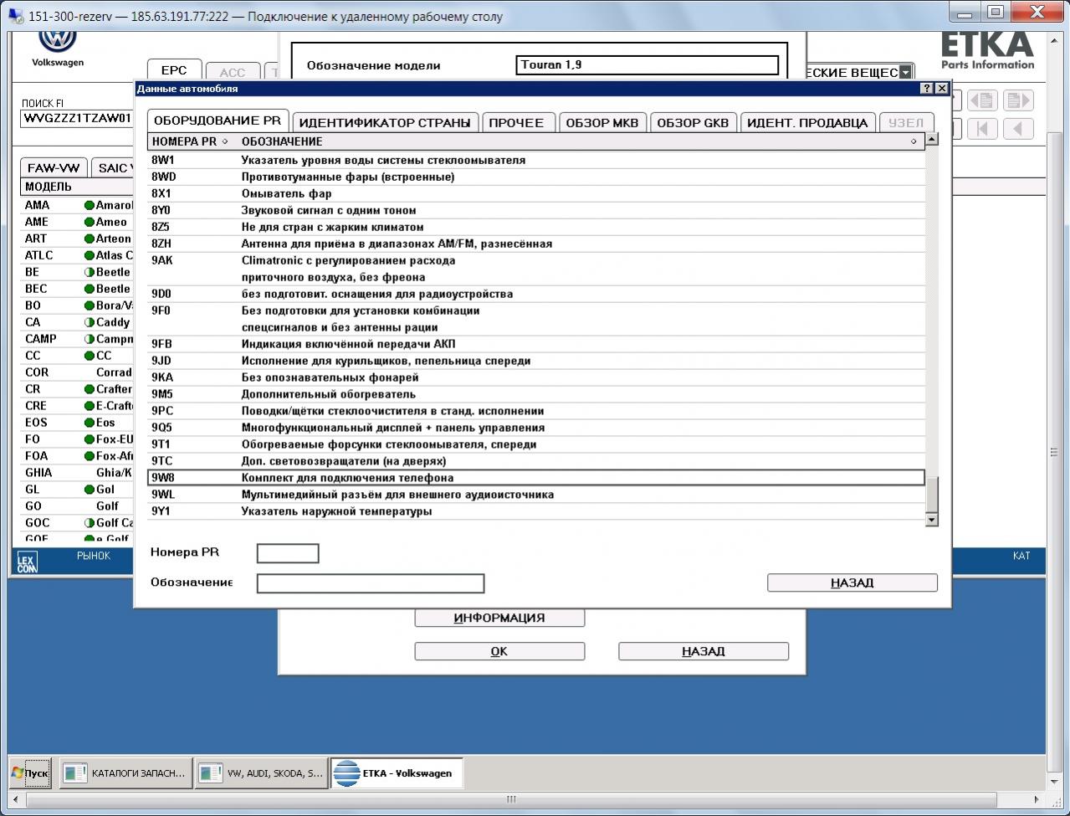
Task: Click remote desktop horizontal scrollbar left arrow
Action: coord(15,798)
